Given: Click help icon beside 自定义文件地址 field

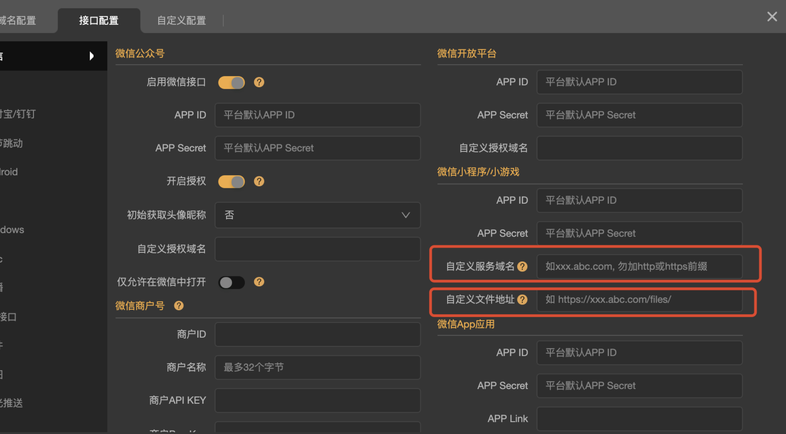Looking at the screenshot, I should click(523, 299).
